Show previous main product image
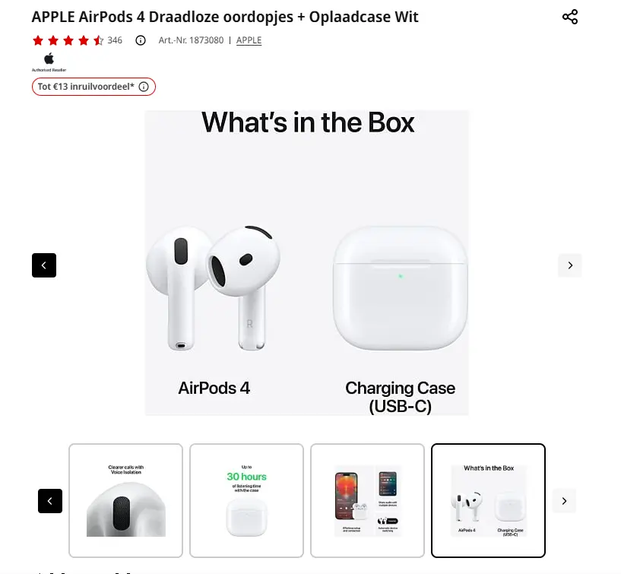The height and width of the screenshot is (574, 621). click(44, 265)
